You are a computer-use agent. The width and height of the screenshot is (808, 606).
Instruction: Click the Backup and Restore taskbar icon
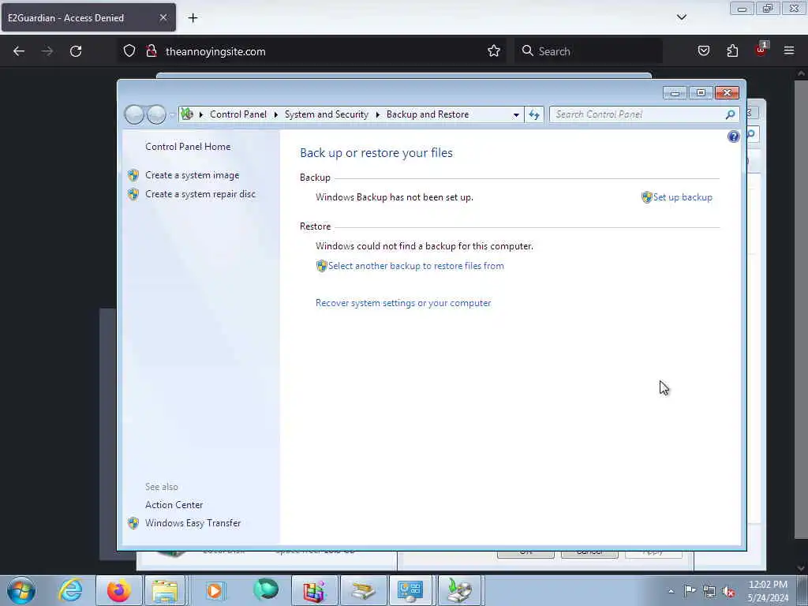[459, 590]
